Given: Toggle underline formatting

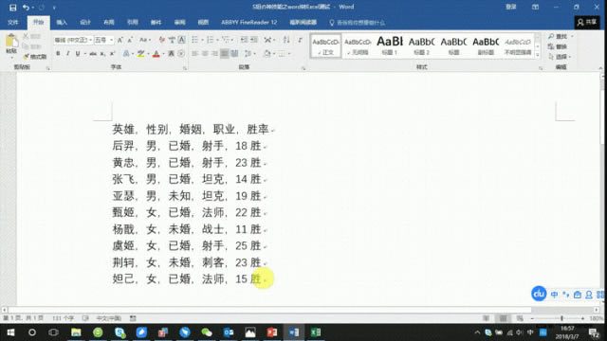Looking at the screenshot, I should tap(78, 54).
